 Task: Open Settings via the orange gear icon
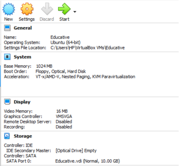27,9
